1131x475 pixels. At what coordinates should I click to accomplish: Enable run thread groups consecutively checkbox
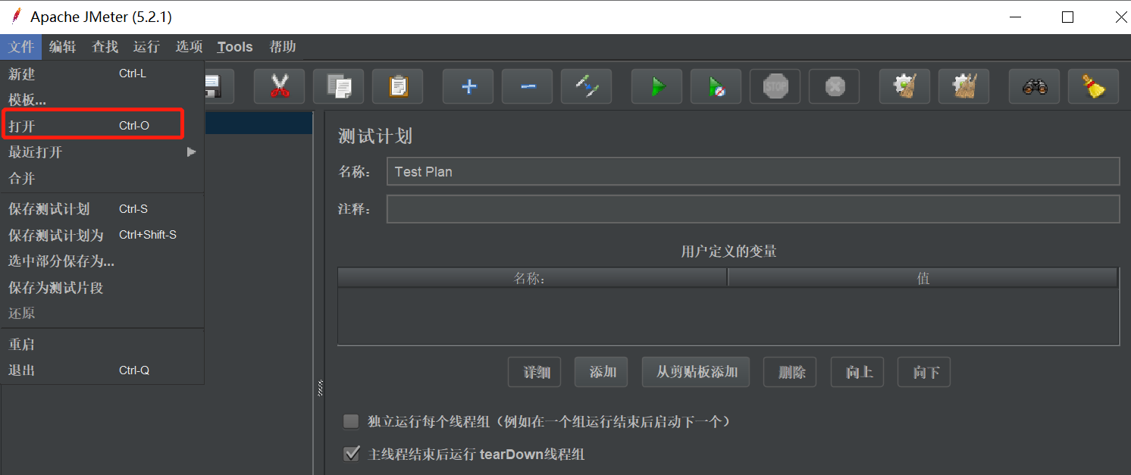pos(351,421)
